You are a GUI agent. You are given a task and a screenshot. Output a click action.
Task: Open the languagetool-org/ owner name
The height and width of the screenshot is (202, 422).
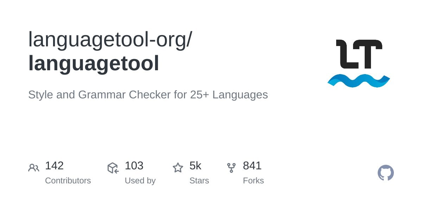click(110, 39)
